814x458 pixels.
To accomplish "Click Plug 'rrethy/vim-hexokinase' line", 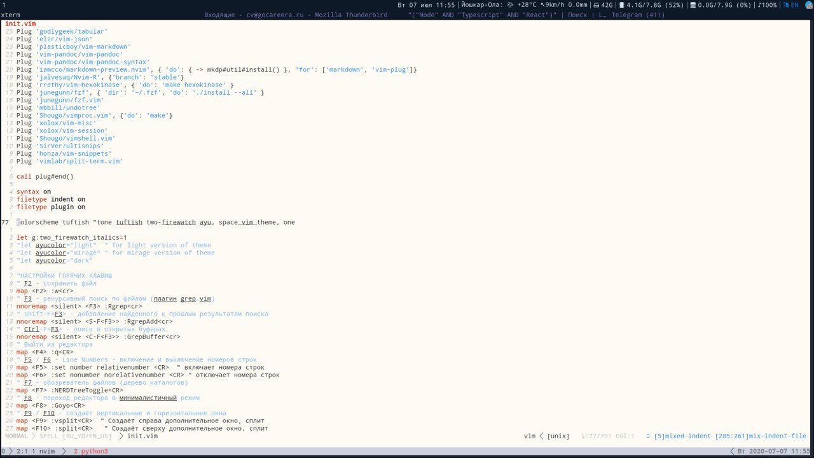I will [x=125, y=85].
